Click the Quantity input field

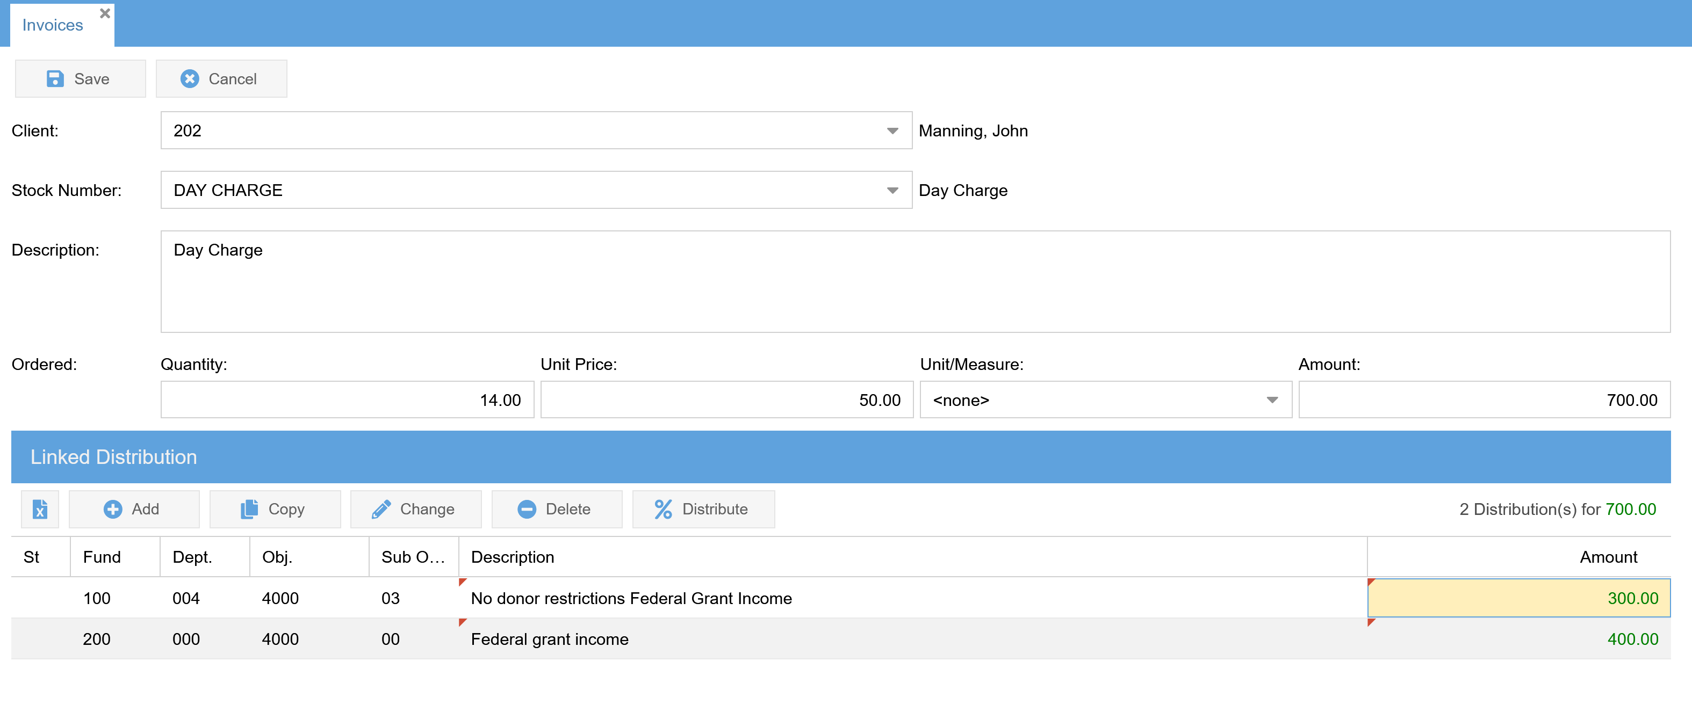(347, 400)
